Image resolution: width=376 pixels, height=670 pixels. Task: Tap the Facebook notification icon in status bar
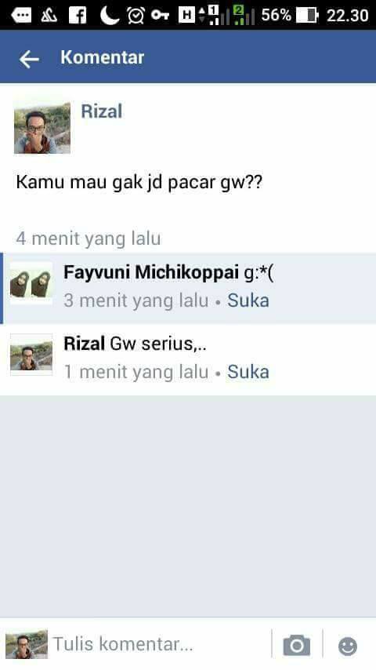coord(78,16)
